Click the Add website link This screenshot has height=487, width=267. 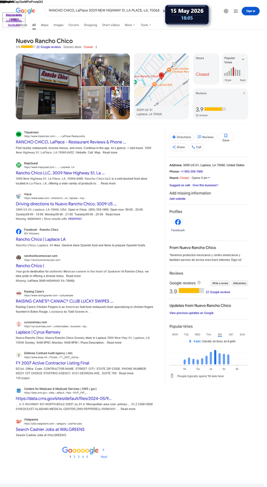(177, 199)
